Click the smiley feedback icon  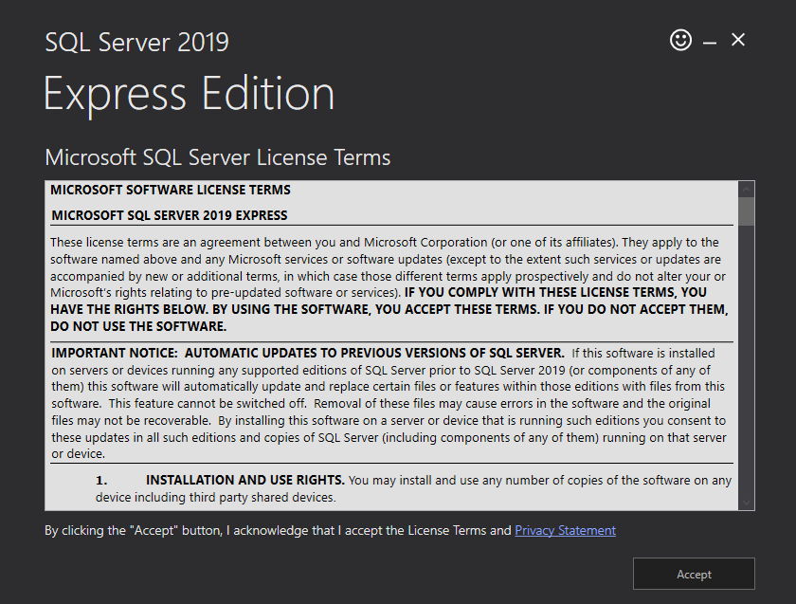point(680,40)
